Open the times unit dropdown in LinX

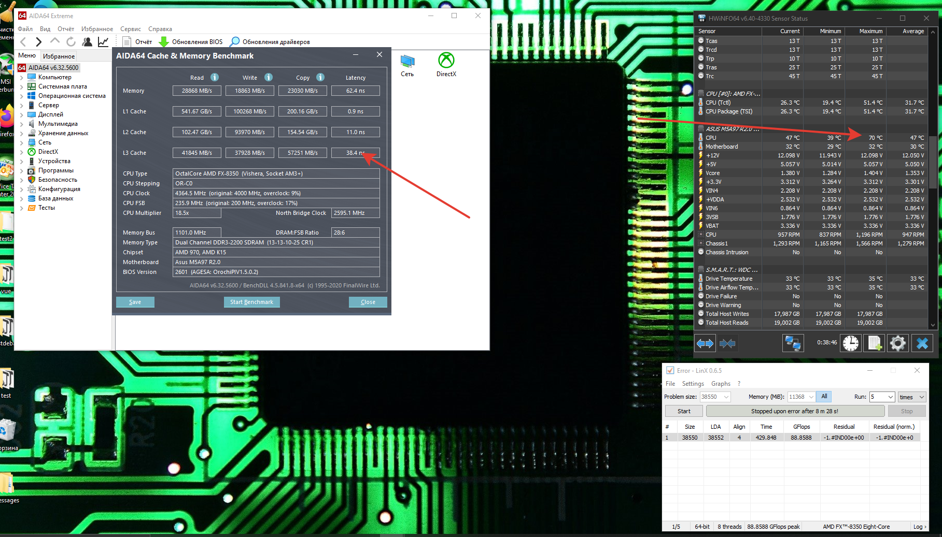click(912, 397)
